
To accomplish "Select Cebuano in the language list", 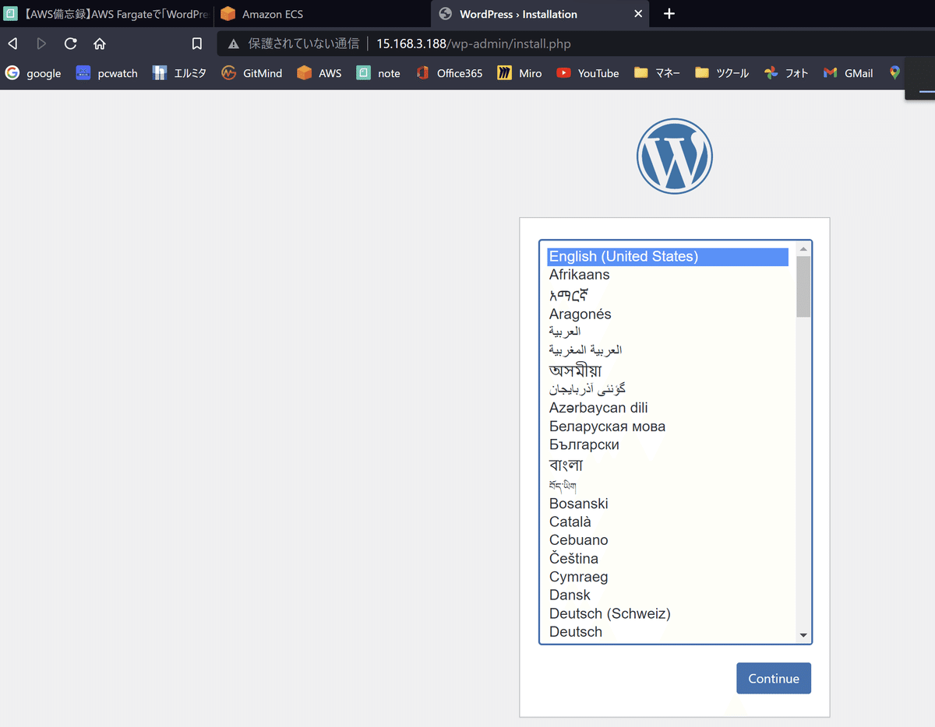I will click(x=668, y=540).
